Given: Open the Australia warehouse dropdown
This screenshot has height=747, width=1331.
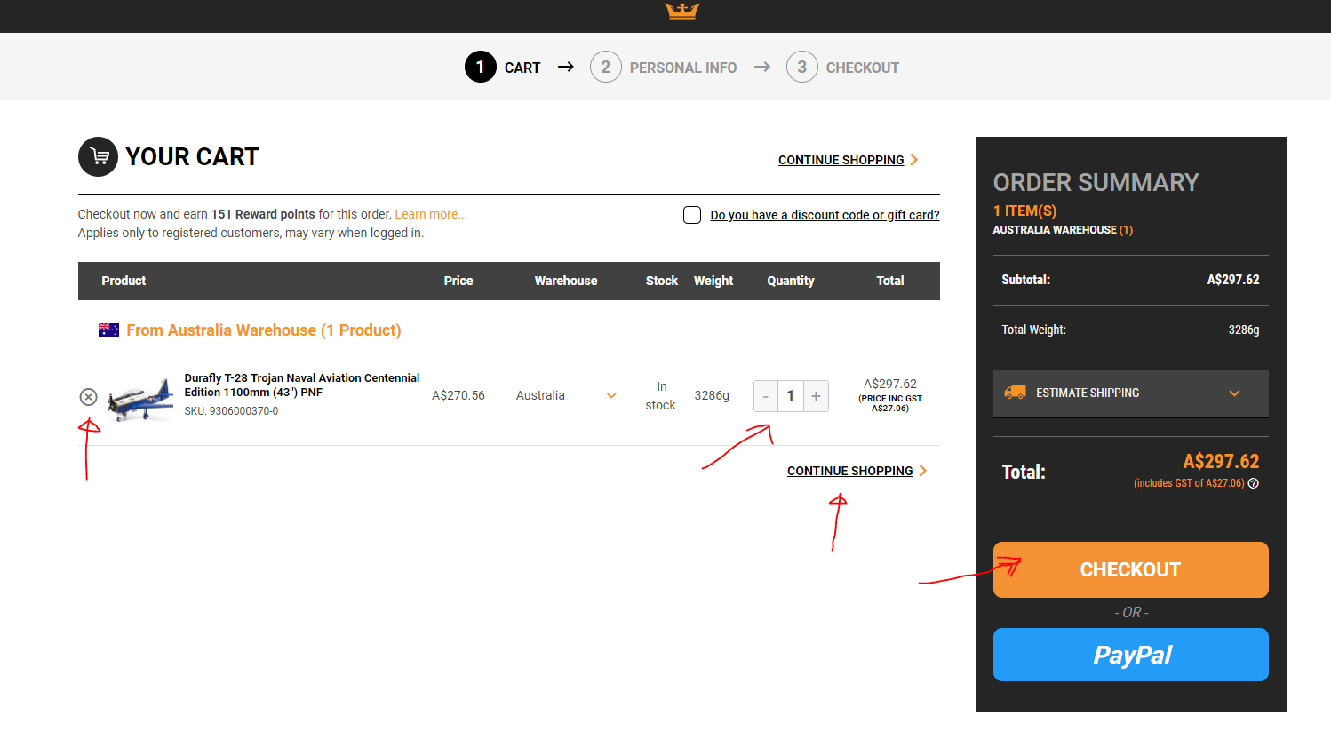Looking at the screenshot, I should point(566,395).
